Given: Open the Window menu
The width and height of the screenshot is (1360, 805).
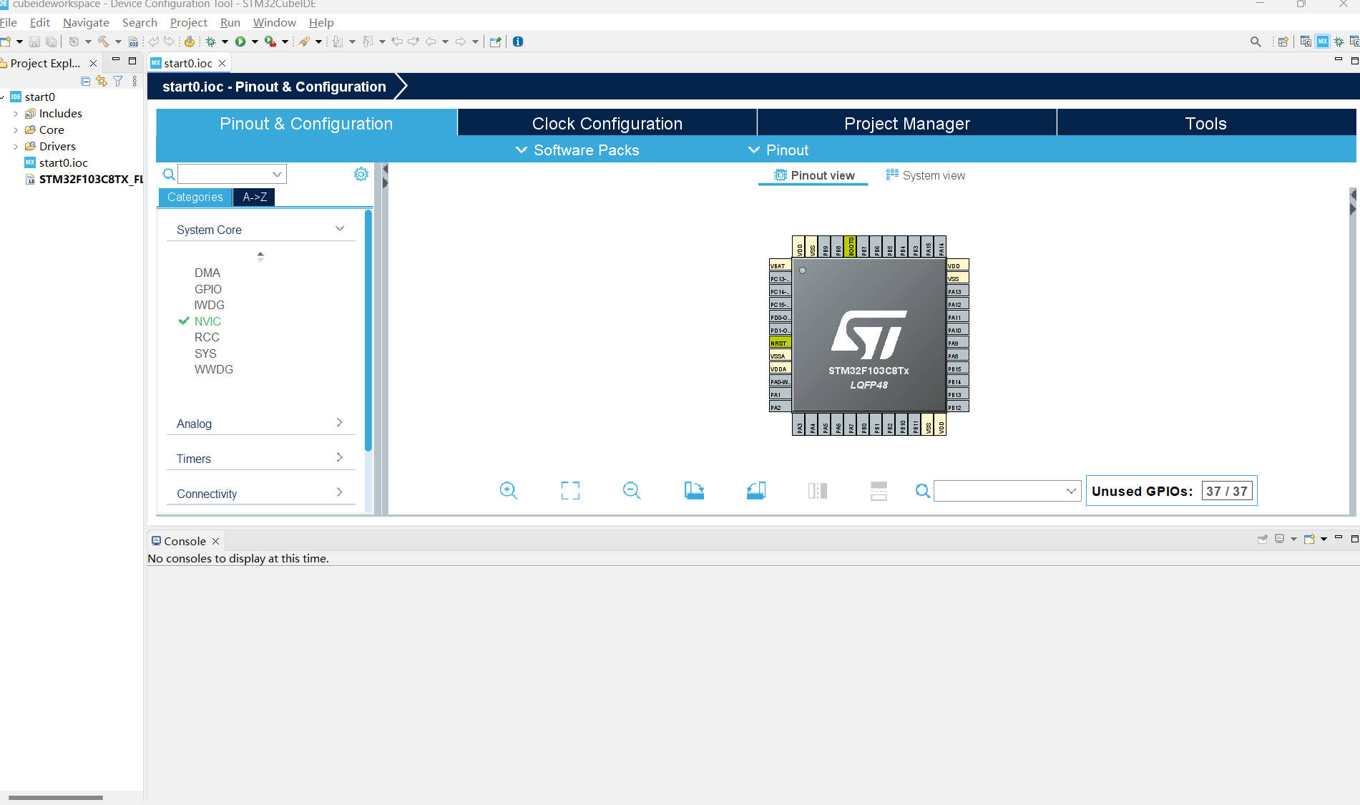Looking at the screenshot, I should pos(274,22).
